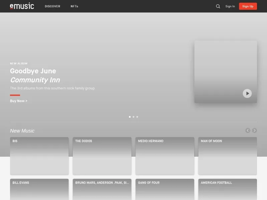Click the Sign In link
The width and height of the screenshot is (267, 200).
tap(230, 6)
